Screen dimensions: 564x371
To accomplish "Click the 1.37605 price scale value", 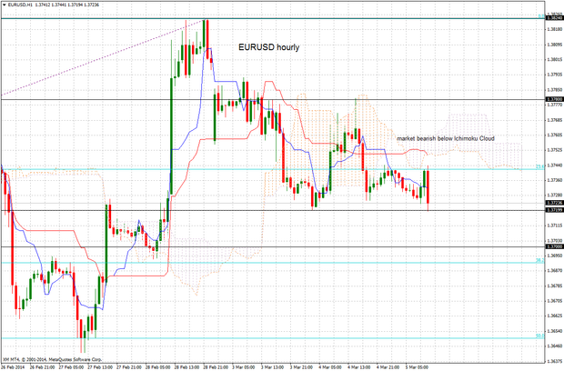I will pyautogui.click(x=554, y=135).
